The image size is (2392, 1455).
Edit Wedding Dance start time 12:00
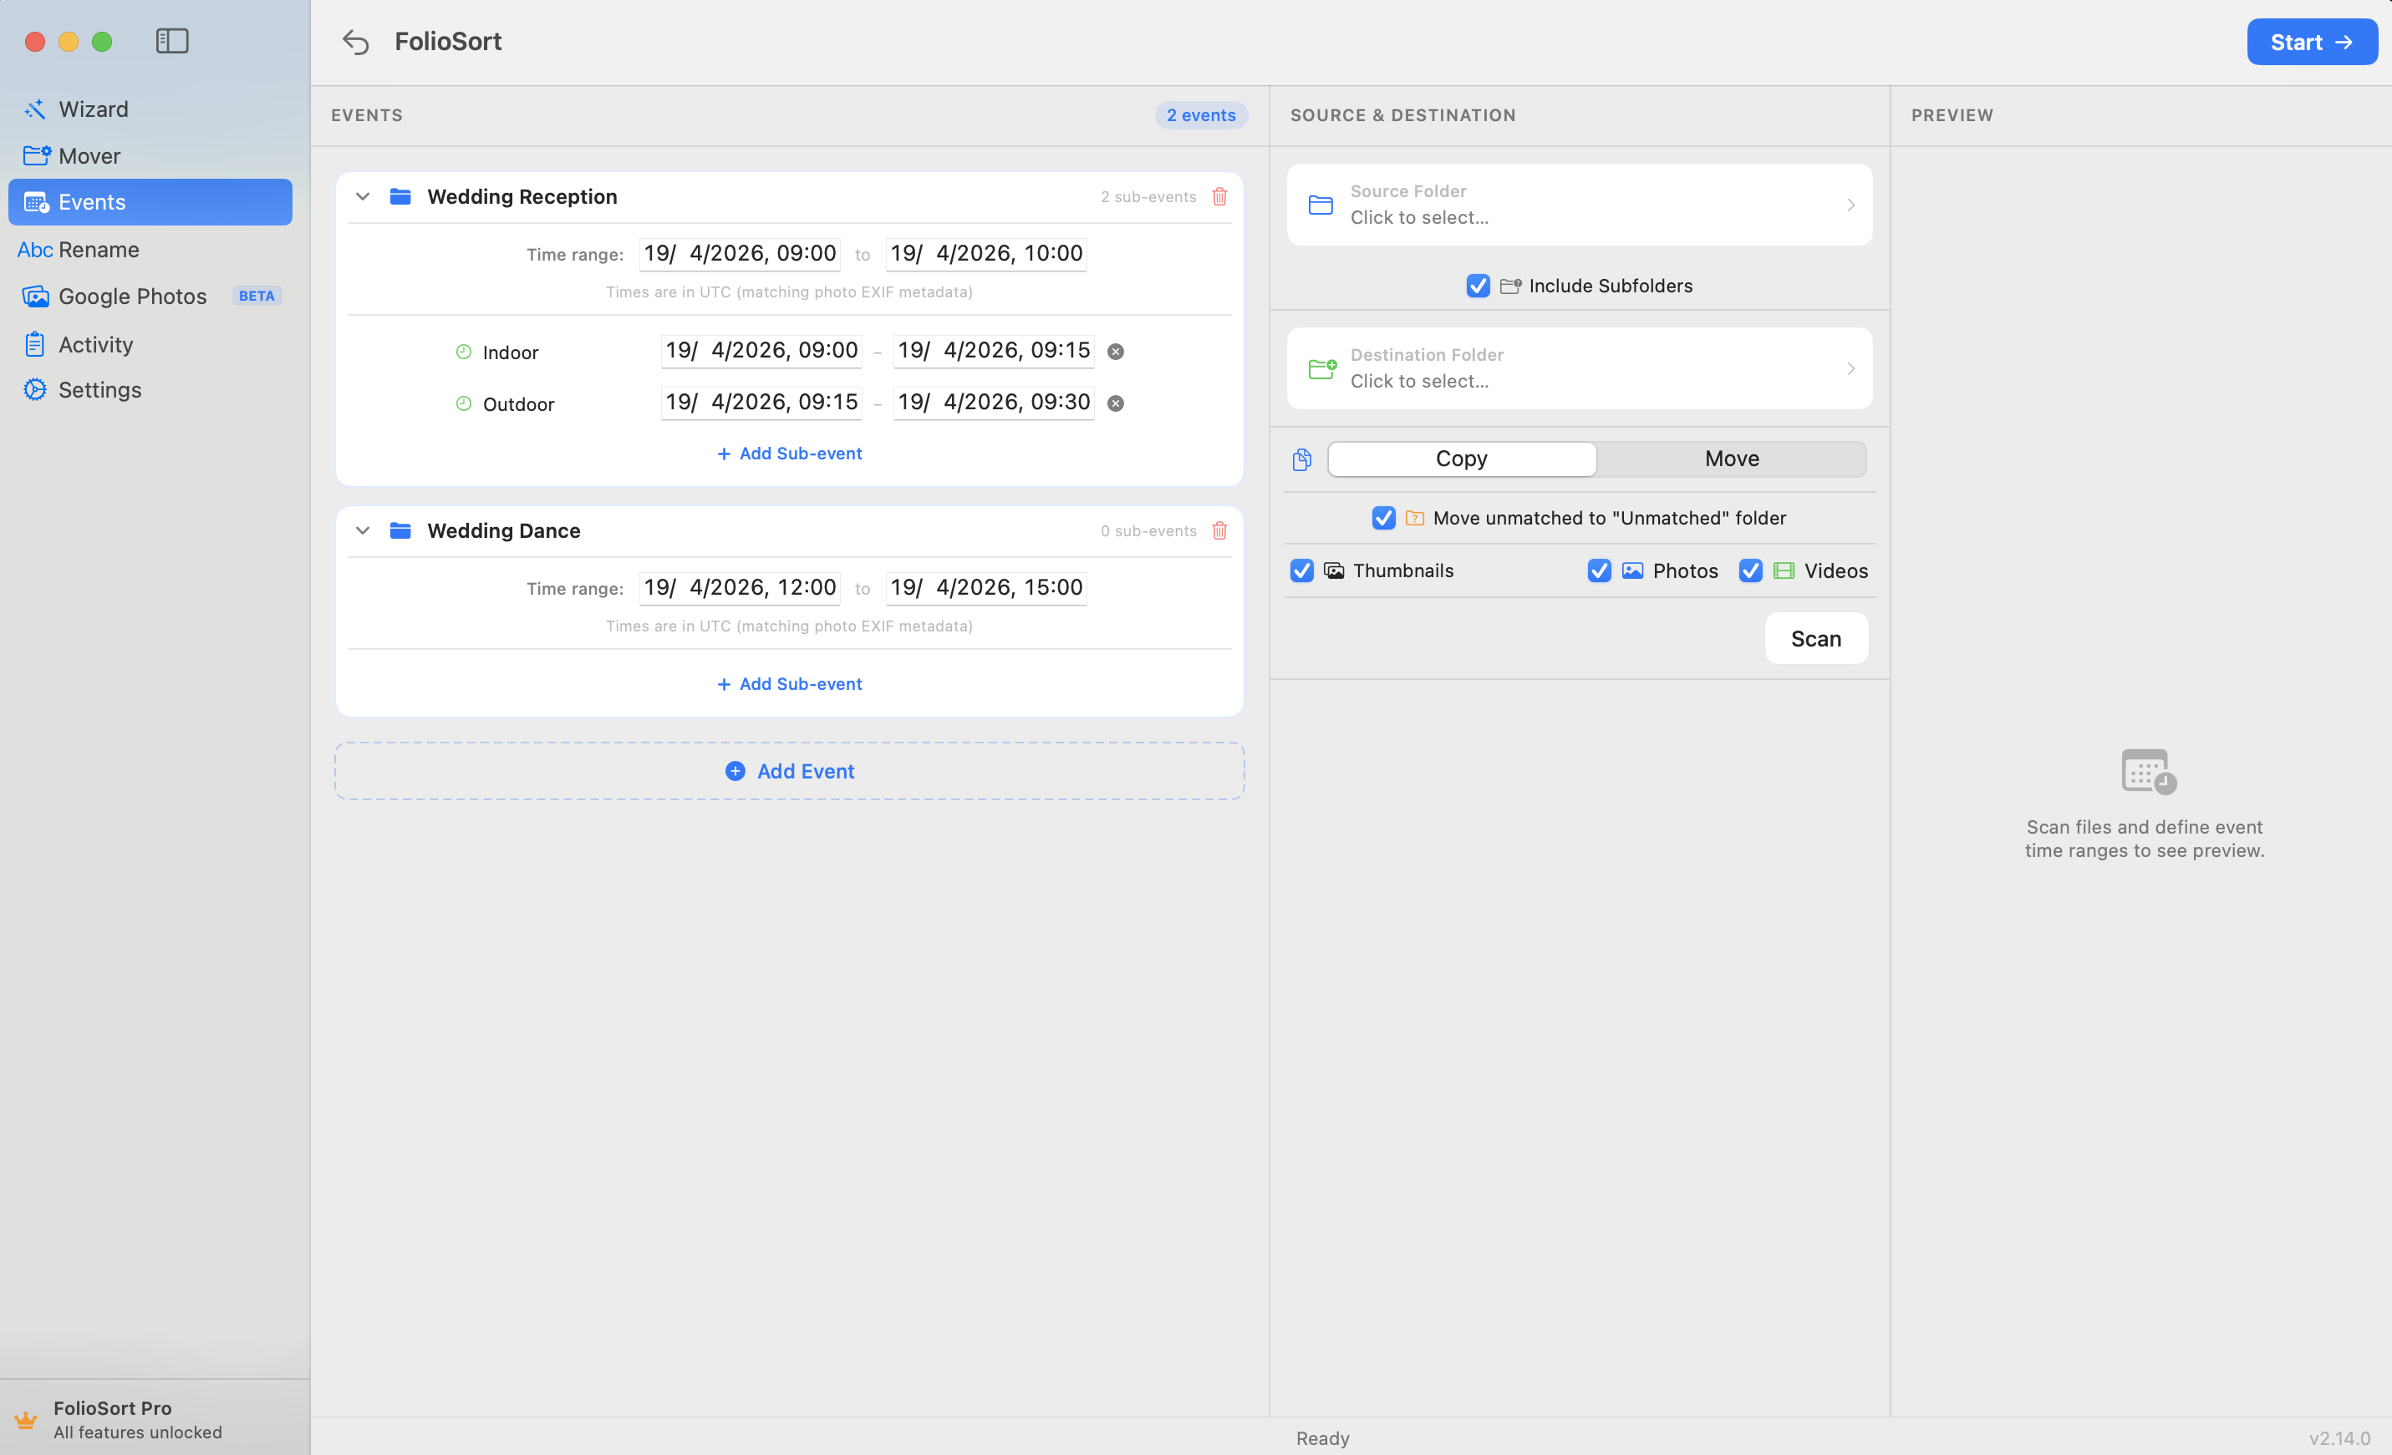pyautogui.click(x=740, y=587)
